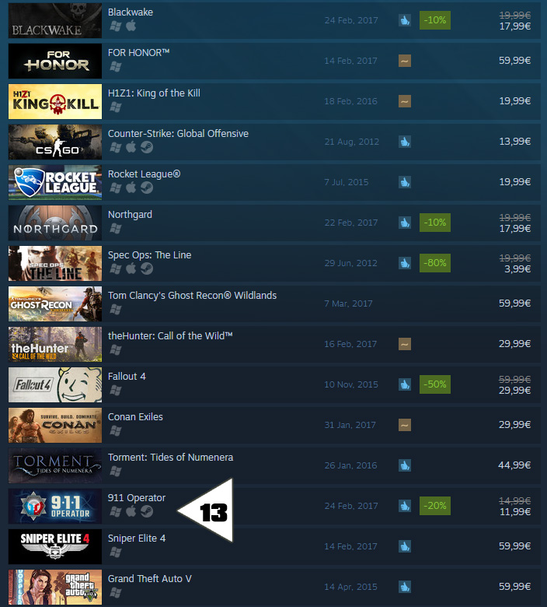This screenshot has height=607, width=547.
Task: Click the positive review thumbs-up icon for Blackwake
Action: (405, 20)
